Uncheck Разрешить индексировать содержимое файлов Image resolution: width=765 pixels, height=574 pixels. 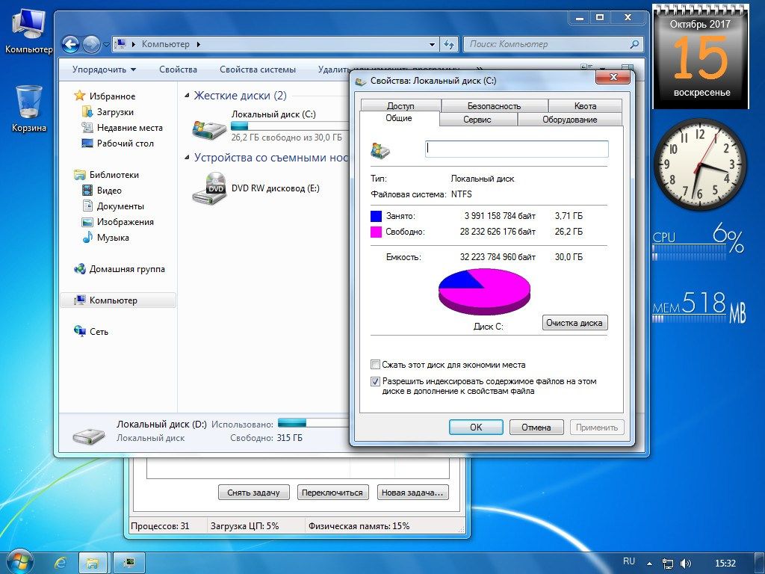click(x=375, y=381)
